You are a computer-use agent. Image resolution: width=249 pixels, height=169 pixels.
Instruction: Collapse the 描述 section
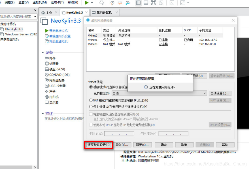pos(43,114)
